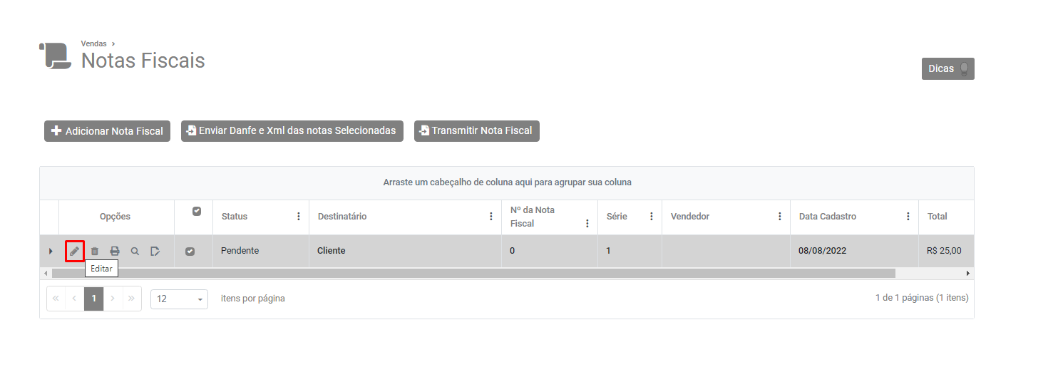Click the document-edit icon in Opções
The height and width of the screenshot is (367, 1053).
155,251
